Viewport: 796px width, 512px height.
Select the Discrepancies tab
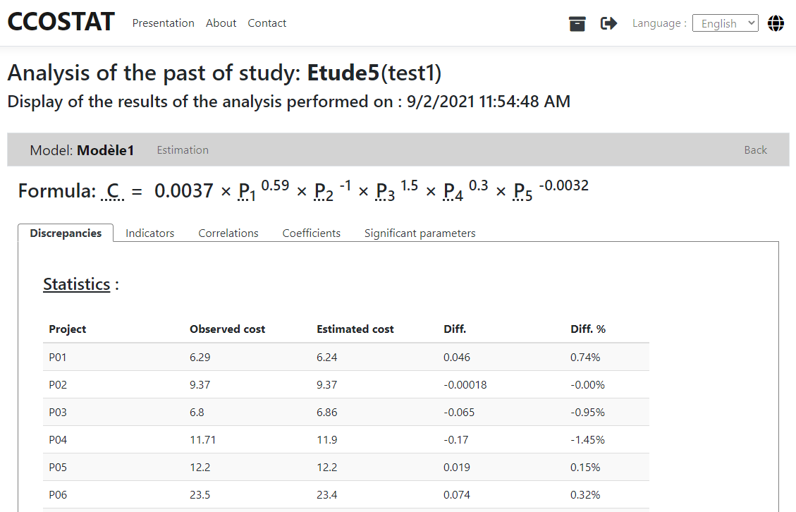pos(66,233)
